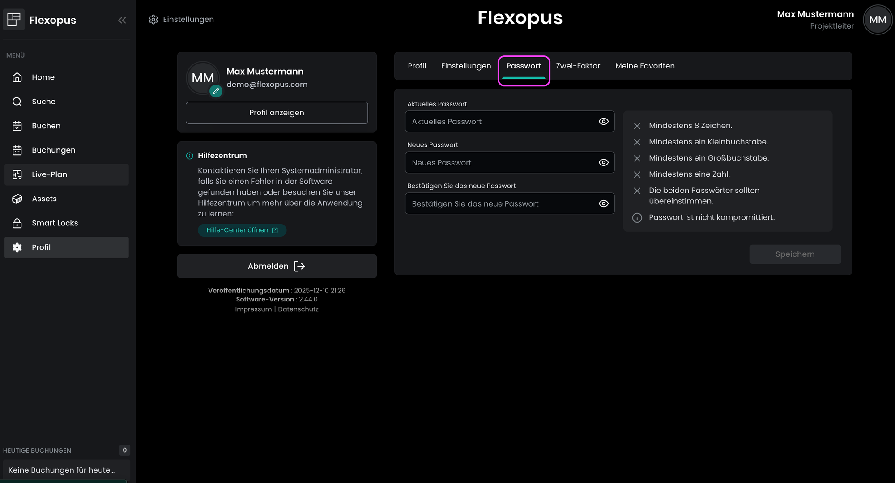
Task: Open Hilfe-Center öffnen link
Action: tap(242, 230)
